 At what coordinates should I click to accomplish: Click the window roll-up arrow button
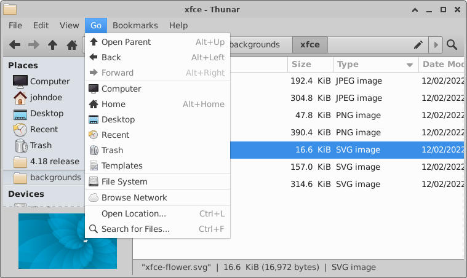[x=415, y=10]
